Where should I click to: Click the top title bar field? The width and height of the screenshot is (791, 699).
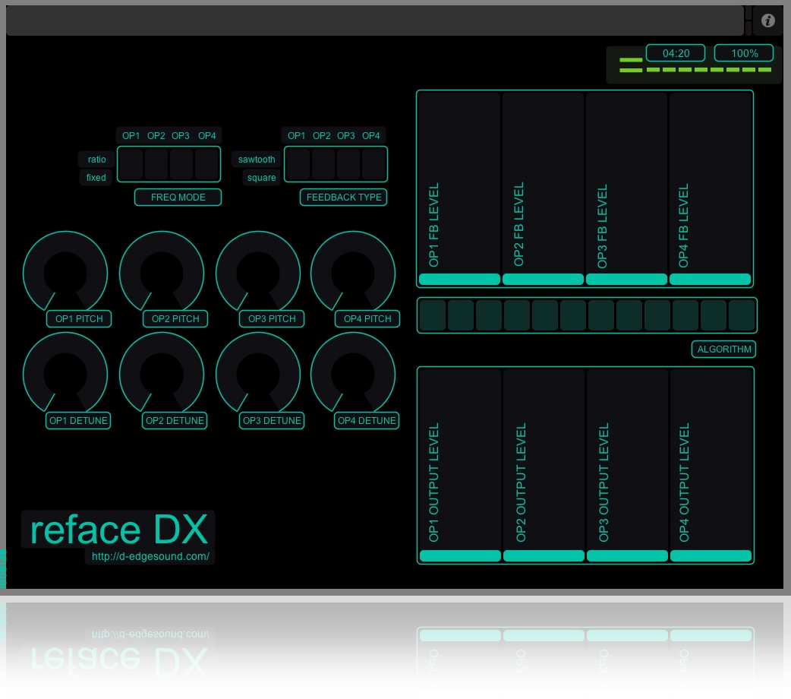[375, 21]
